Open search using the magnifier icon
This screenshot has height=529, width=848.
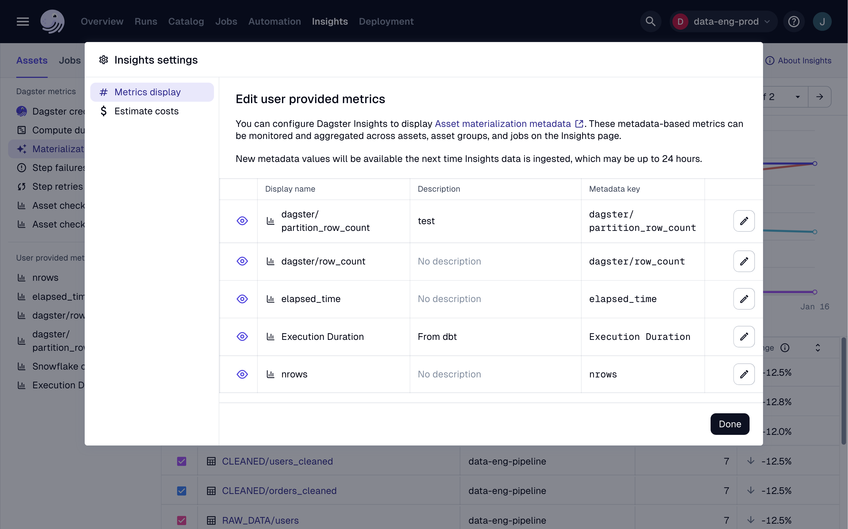tap(651, 21)
